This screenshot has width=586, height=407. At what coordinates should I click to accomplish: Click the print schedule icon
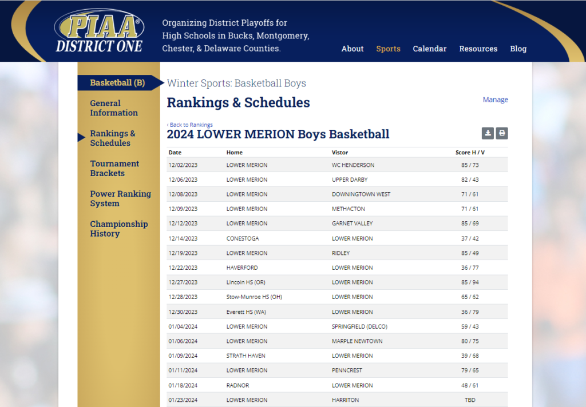pyautogui.click(x=501, y=133)
